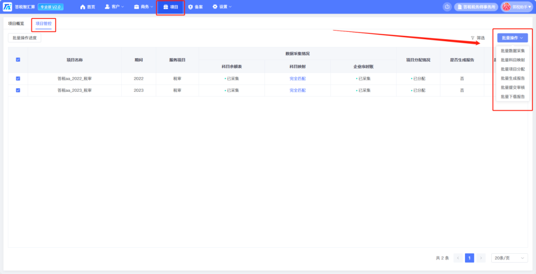Click the 答税aa_2023_税审 project name
Image resolution: width=536 pixels, height=274 pixels.
point(74,90)
